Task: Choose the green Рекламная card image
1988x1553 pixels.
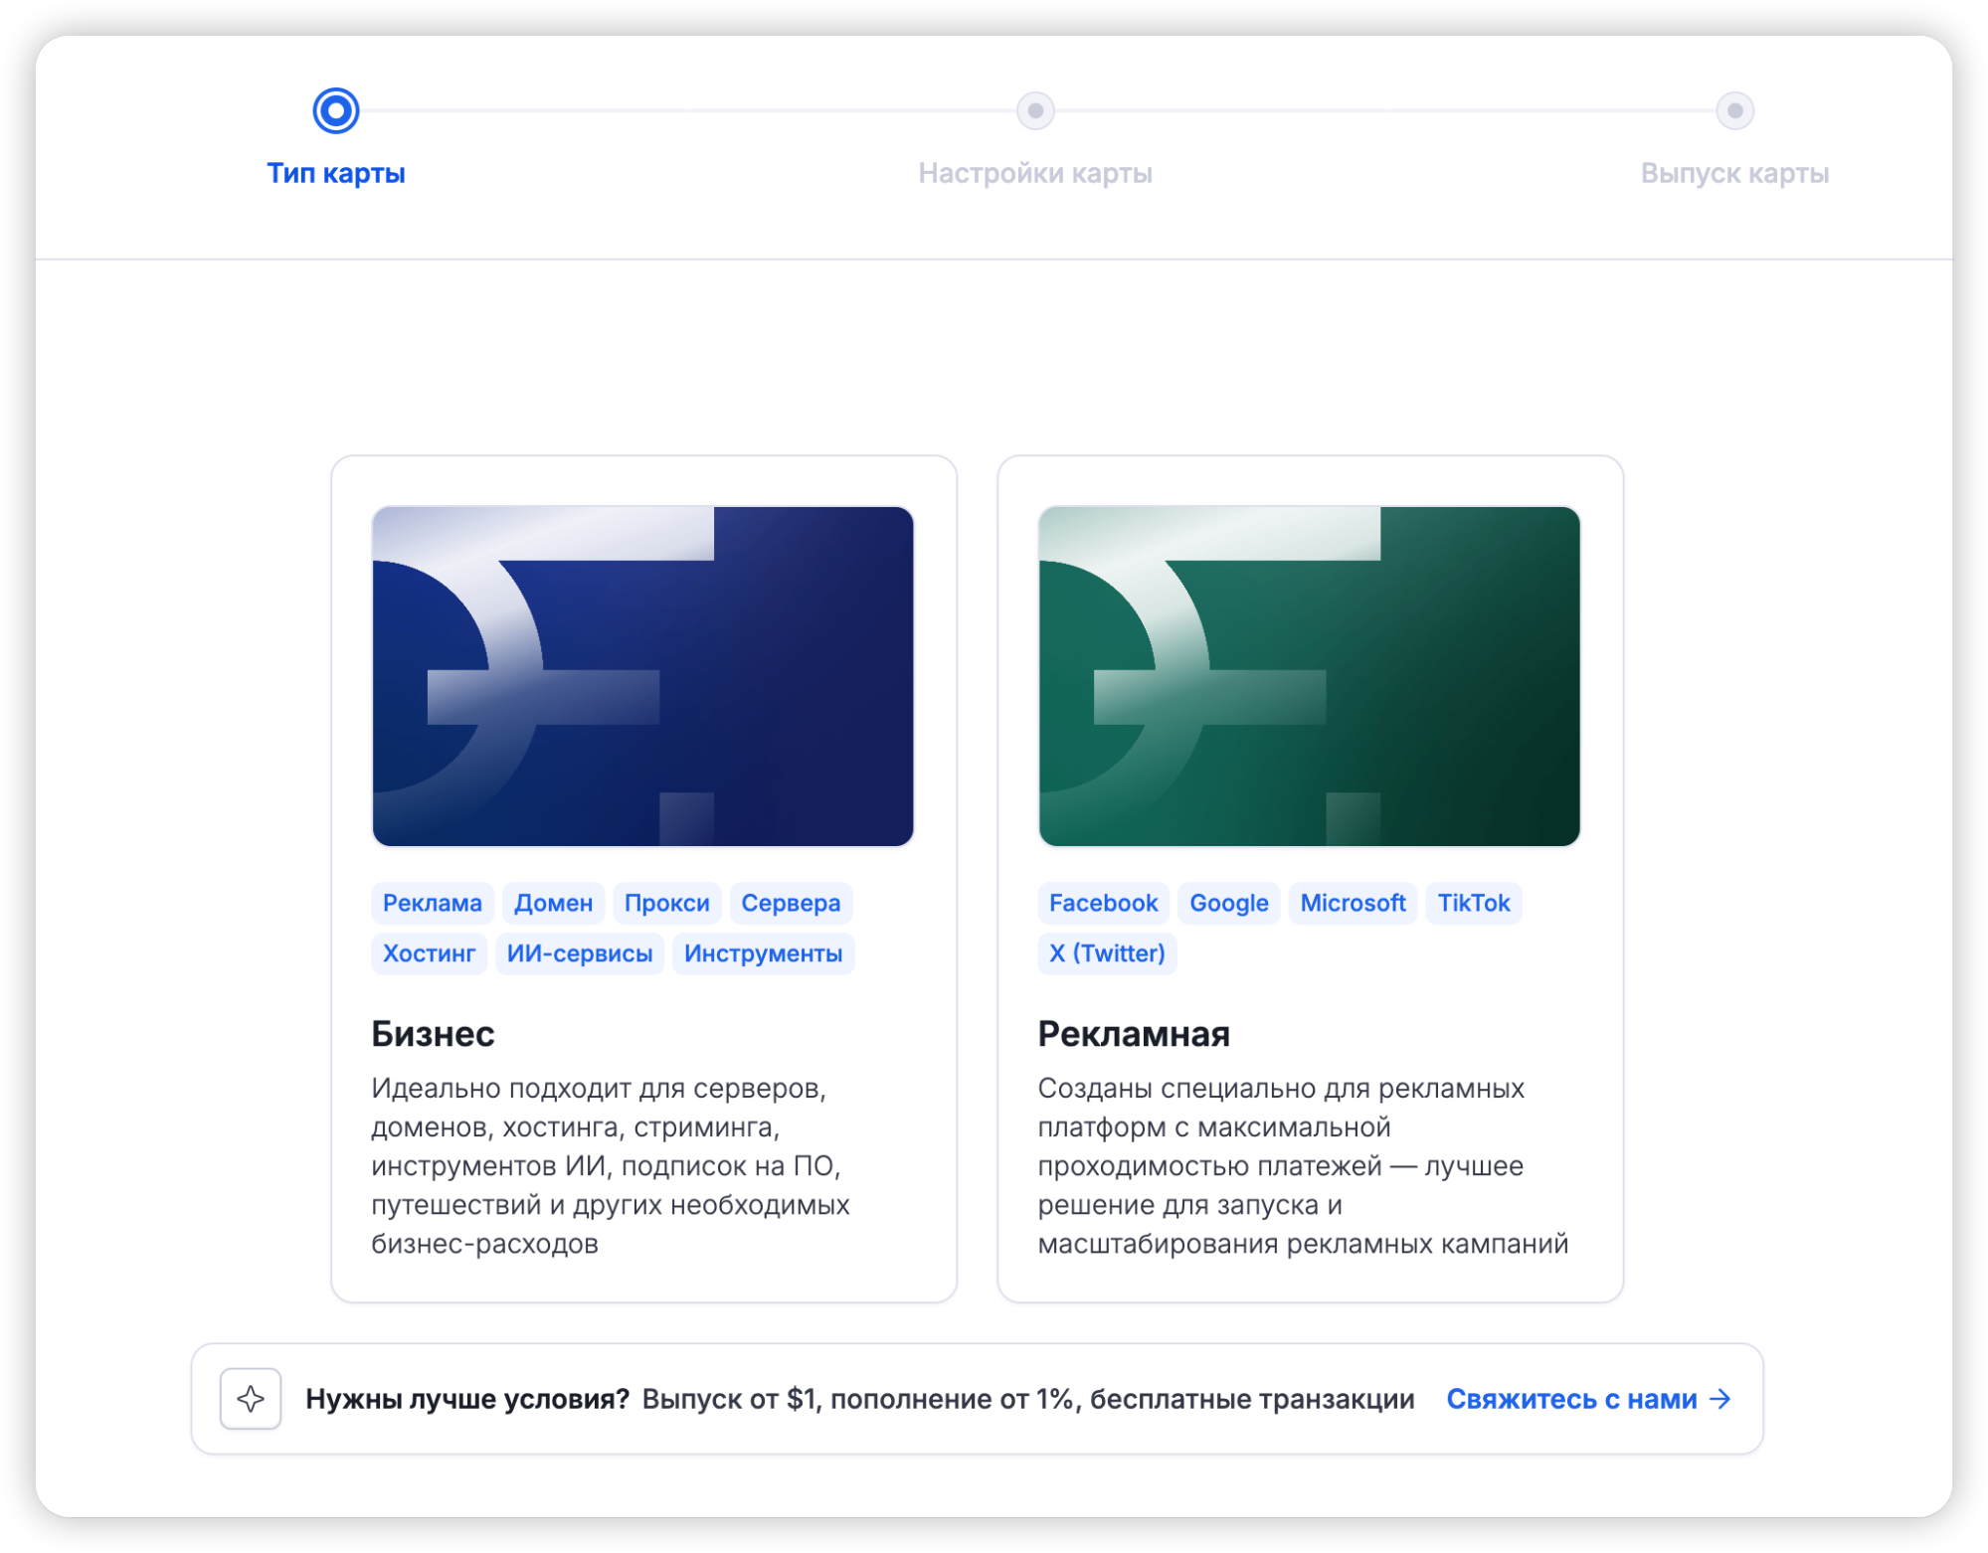Action: coord(1309,676)
